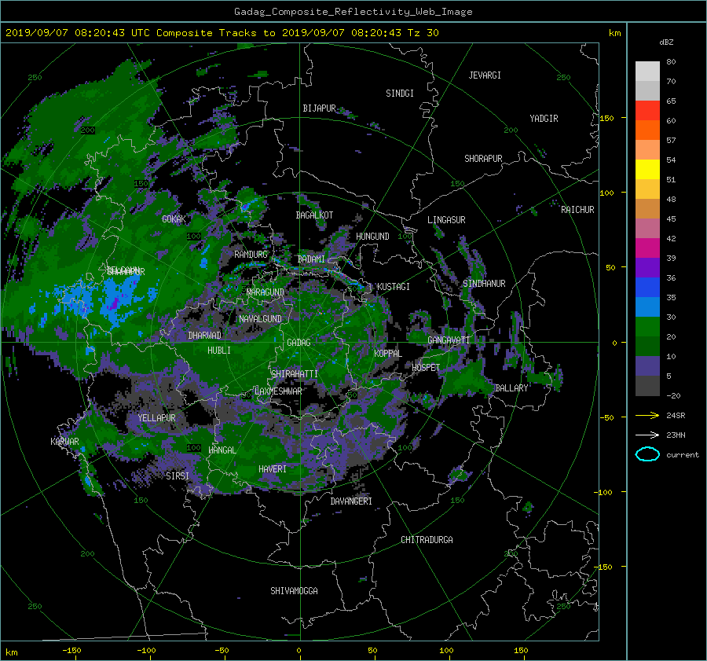Screen dimensions: 707x661
Task: Click the '-20' value on the dBZ scale
Action: (673, 395)
